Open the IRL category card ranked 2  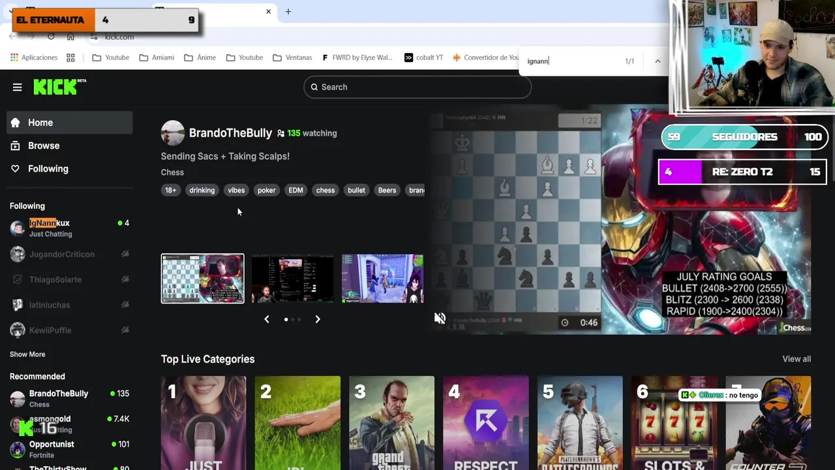tap(297, 423)
